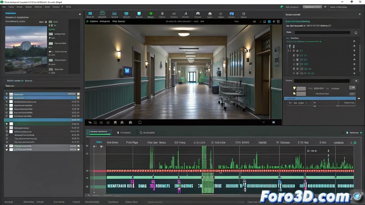Click the first marker on the green timeline track

pyautogui.click(x=133, y=177)
